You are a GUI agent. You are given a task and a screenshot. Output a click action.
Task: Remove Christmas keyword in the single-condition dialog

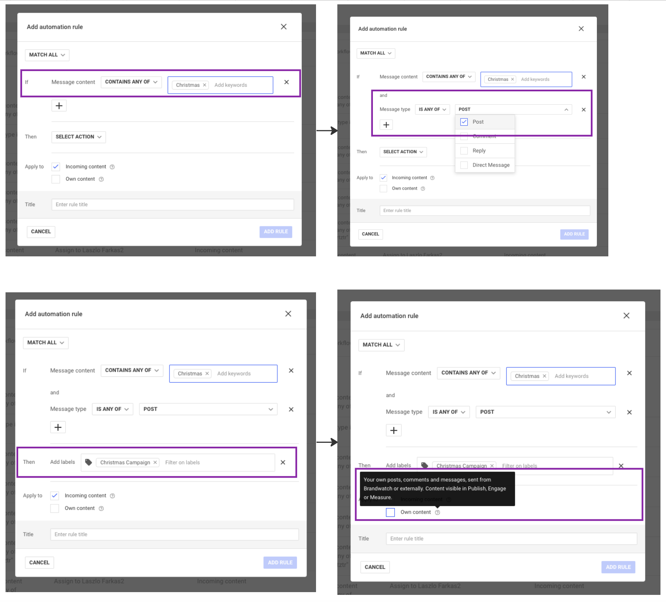click(205, 85)
